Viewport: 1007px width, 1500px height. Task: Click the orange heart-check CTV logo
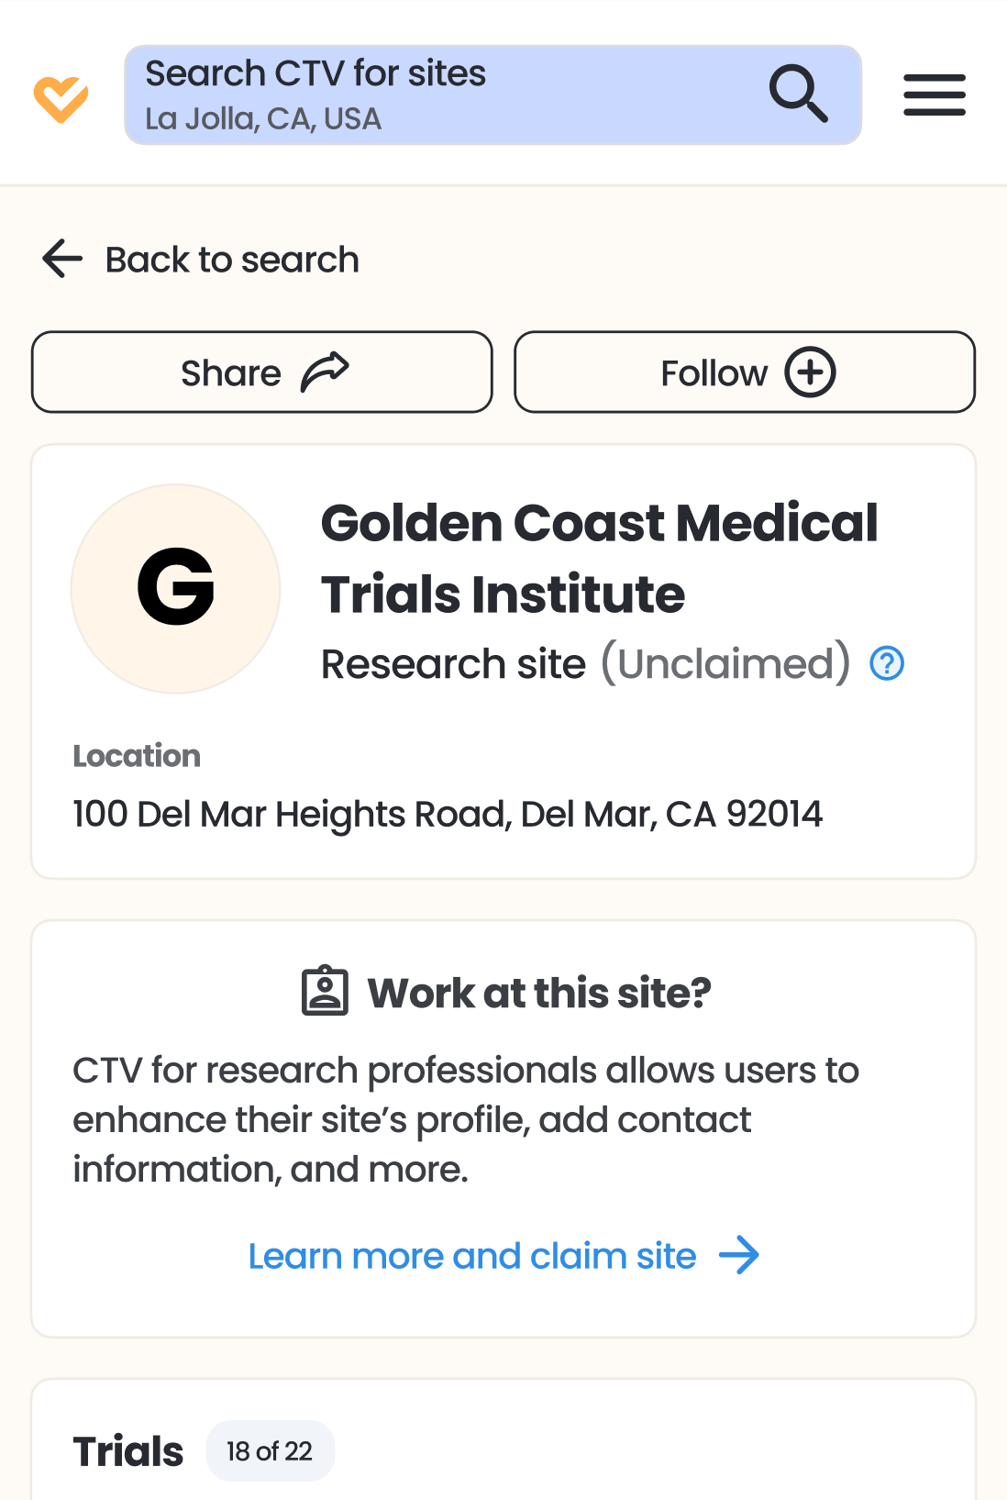coord(61,98)
